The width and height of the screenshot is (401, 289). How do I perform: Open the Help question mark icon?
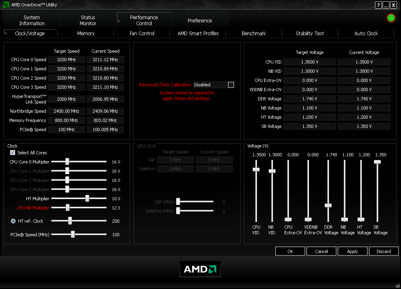point(378,5)
